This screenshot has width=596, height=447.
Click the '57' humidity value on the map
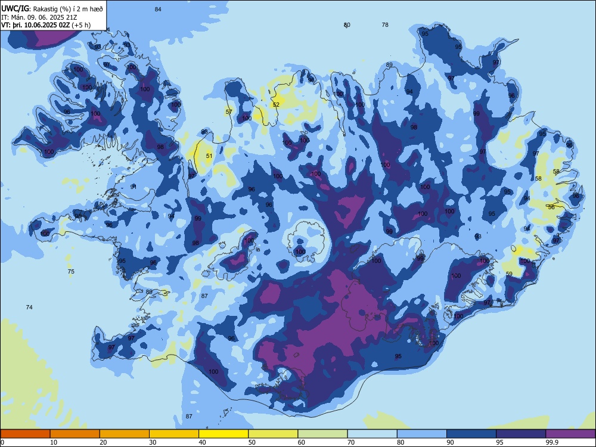(229, 112)
